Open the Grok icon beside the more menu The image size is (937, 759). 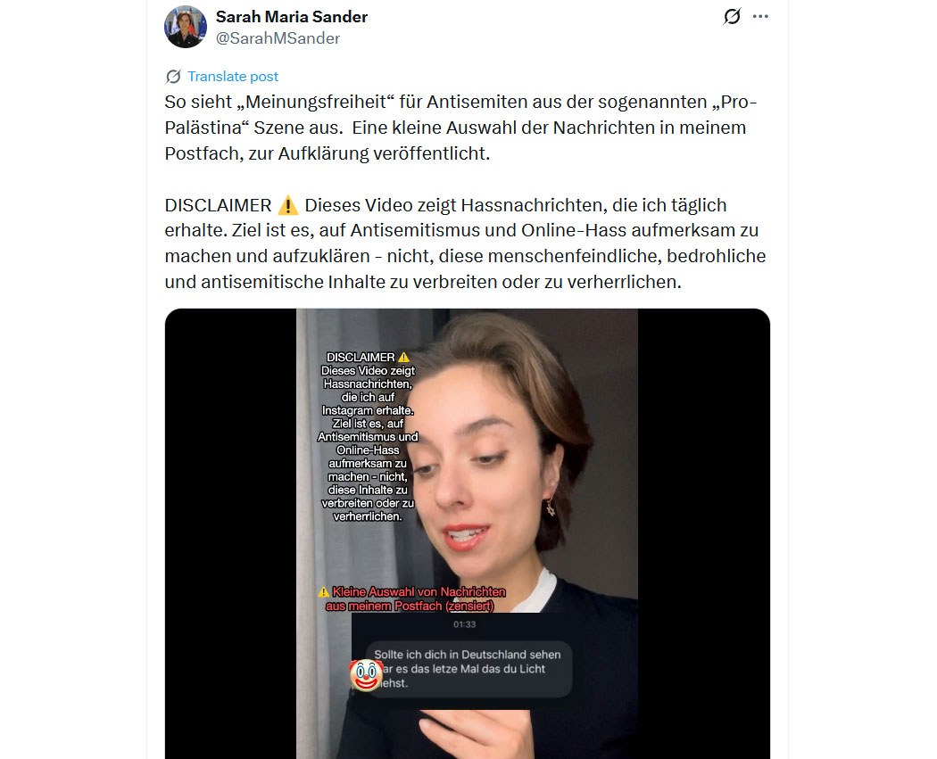[732, 16]
